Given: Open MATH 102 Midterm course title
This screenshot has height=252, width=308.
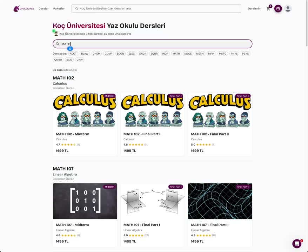Looking at the screenshot, I should pos(73,134).
